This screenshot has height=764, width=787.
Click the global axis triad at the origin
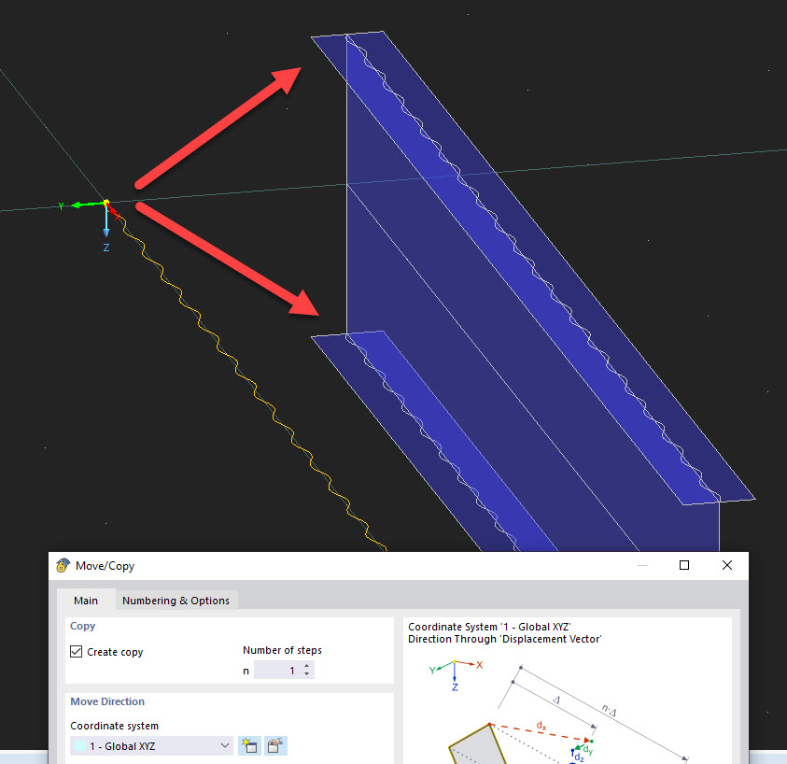(x=105, y=203)
